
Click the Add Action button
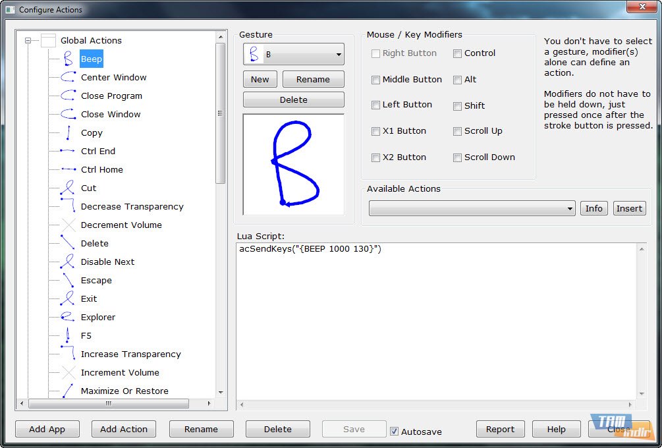124,429
